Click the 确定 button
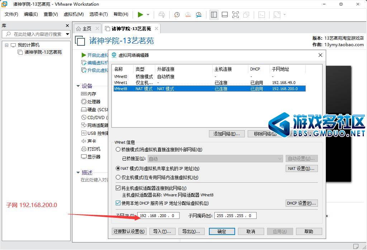The height and width of the screenshot is (250, 367). (222, 231)
